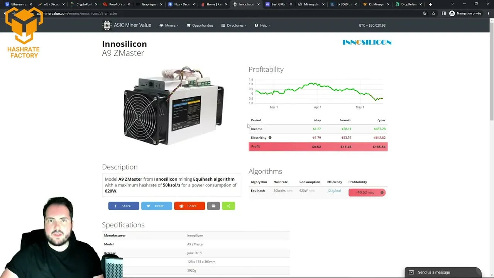This screenshot has height=278, width=494.
Task: Click the green share icon
Action: coord(228,206)
